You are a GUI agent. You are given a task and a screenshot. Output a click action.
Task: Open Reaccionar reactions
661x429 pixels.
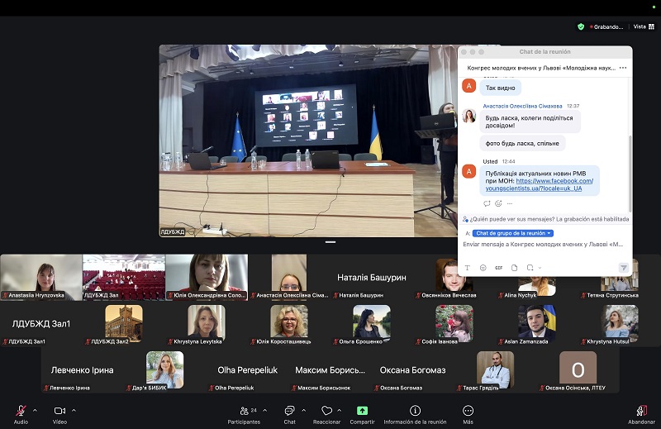pyautogui.click(x=326, y=411)
